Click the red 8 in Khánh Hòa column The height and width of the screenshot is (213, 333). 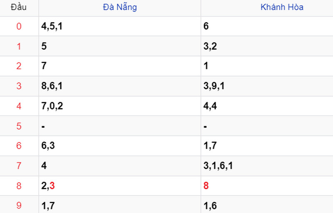click(206, 186)
